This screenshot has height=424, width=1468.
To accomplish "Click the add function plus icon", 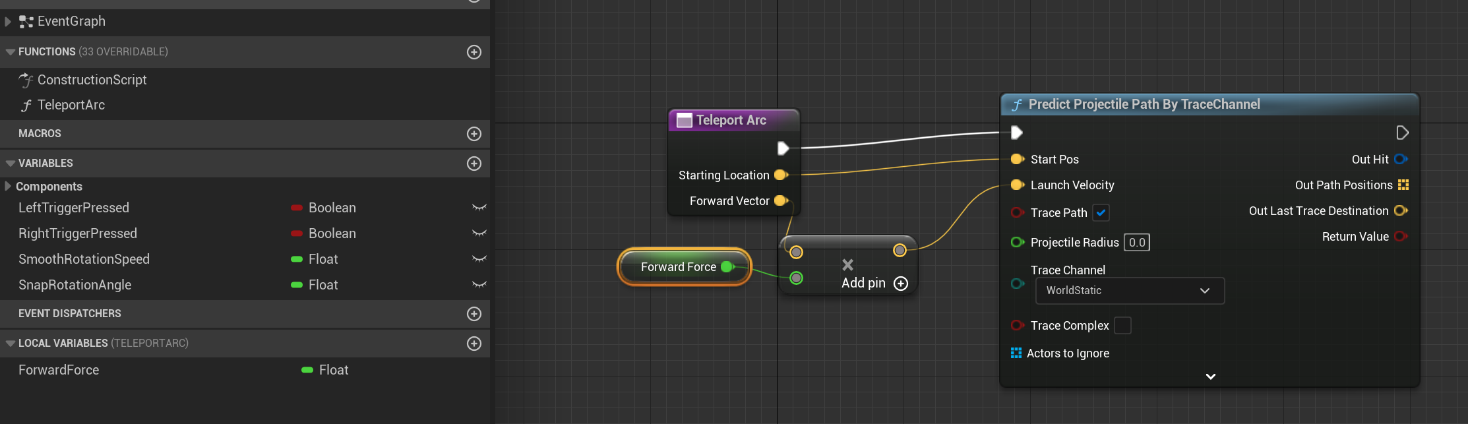I will [474, 52].
